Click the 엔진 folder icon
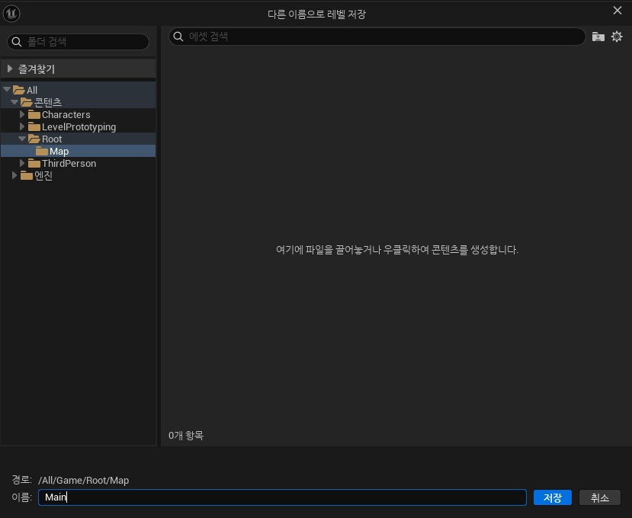 point(26,176)
